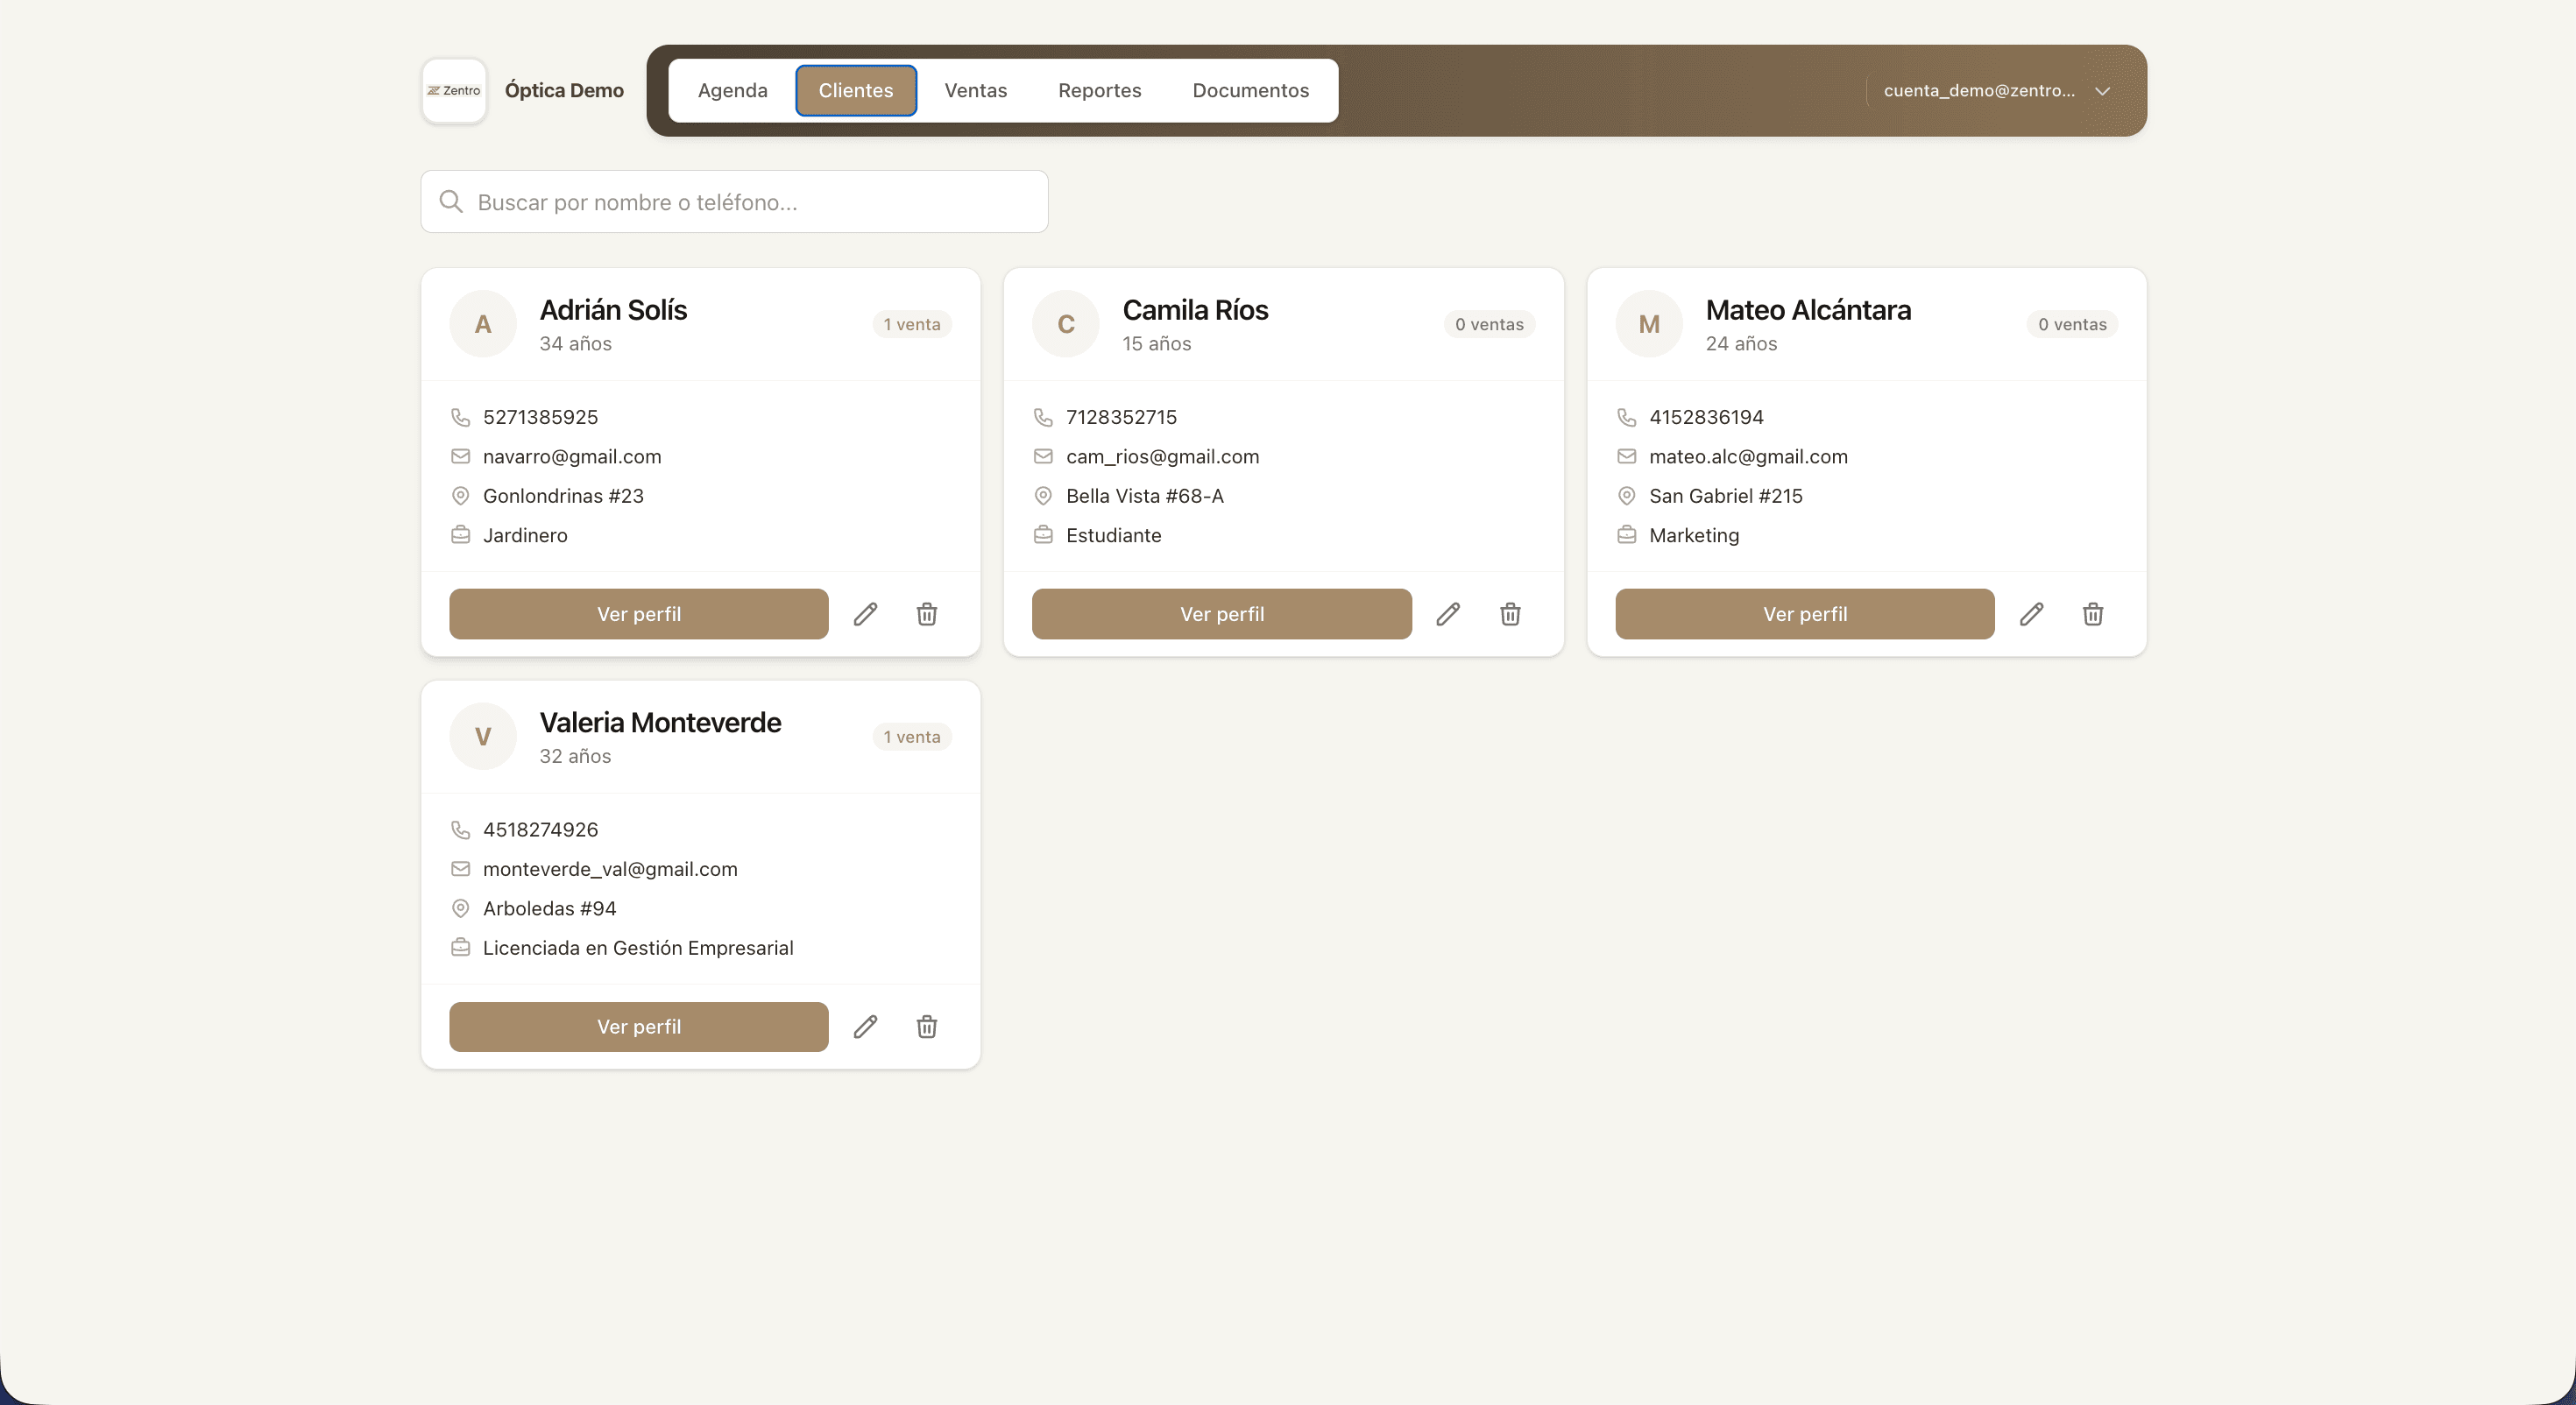This screenshot has height=1405, width=2576.
Task: Edit Camila Ríos with the pencil icon
Action: 1448,614
